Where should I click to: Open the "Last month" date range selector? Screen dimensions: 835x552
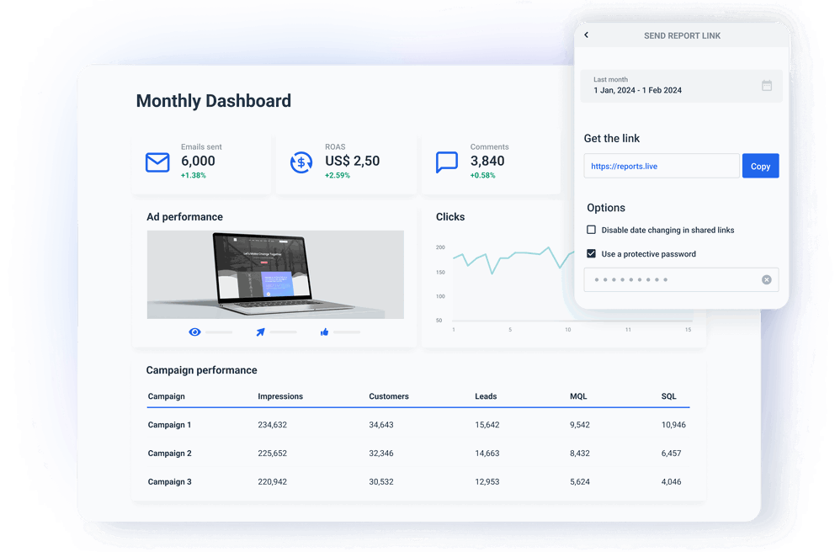681,85
